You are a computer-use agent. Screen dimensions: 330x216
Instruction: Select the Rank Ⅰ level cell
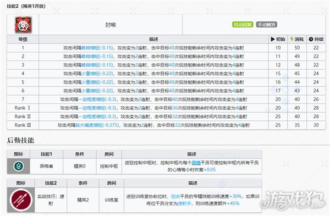click(x=23, y=108)
